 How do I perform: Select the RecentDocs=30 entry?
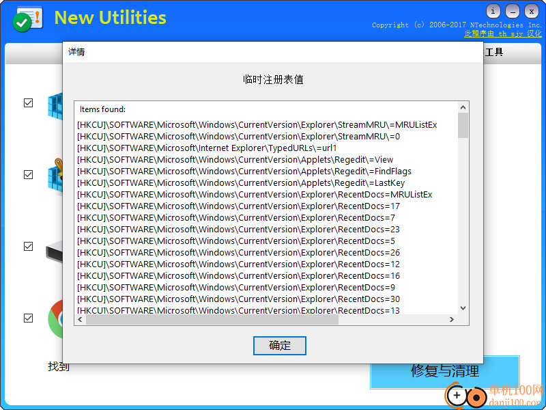238,299
